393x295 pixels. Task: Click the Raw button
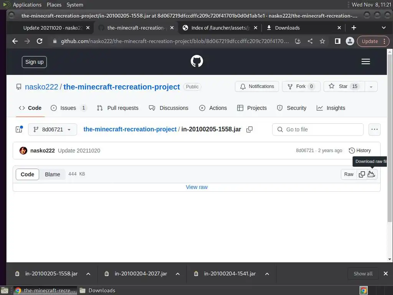click(348, 174)
